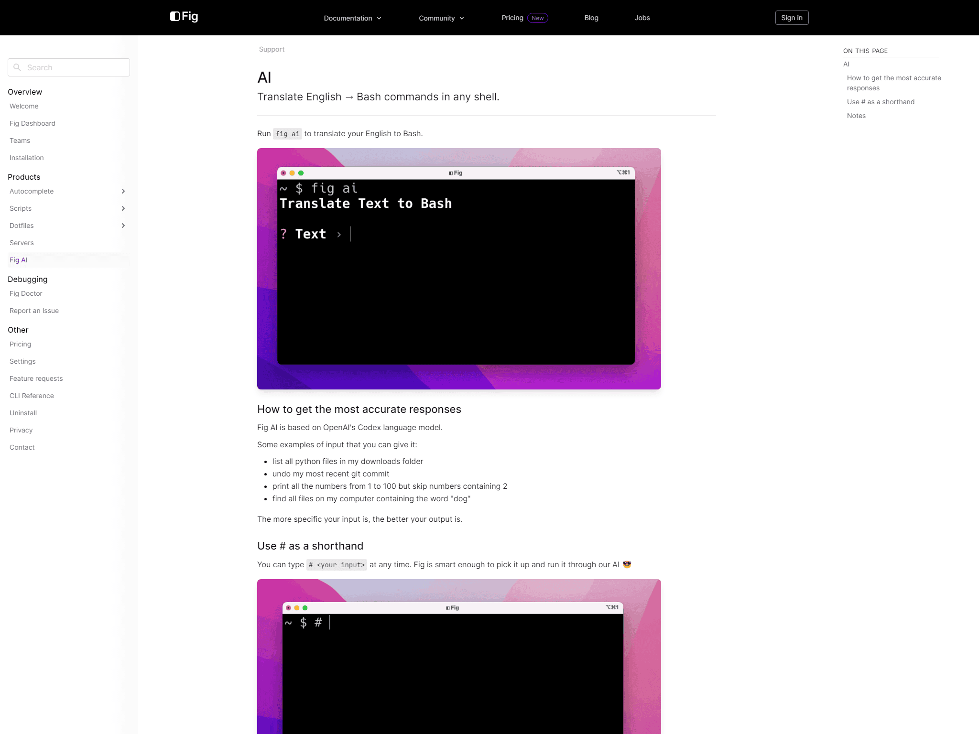The image size is (979, 734).
Task: Open the Documentation dropdown menu
Action: click(352, 18)
